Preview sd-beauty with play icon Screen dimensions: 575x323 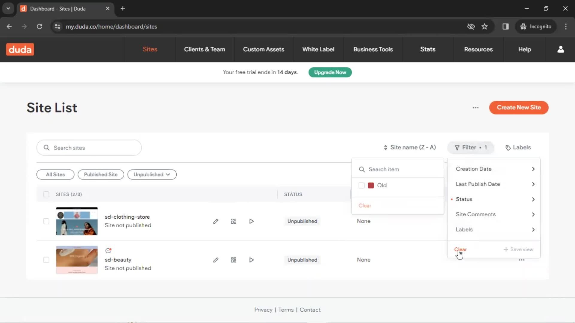(252, 260)
